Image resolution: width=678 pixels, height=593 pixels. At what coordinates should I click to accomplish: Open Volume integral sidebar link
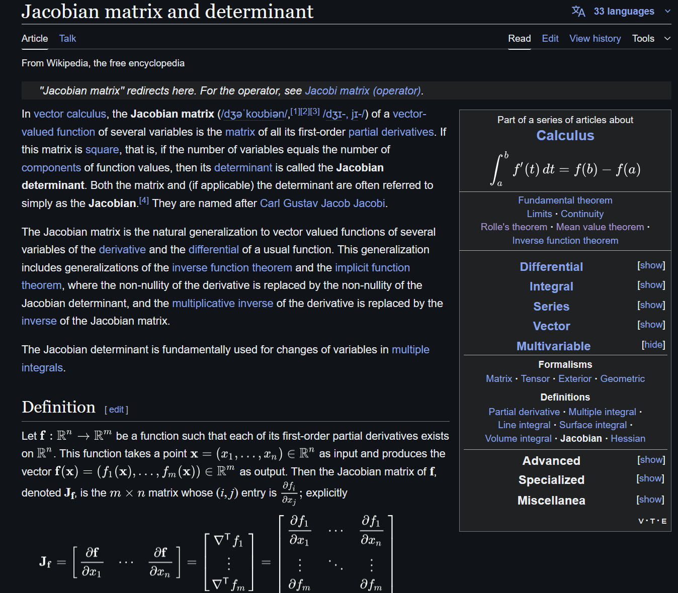(x=518, y=438)
